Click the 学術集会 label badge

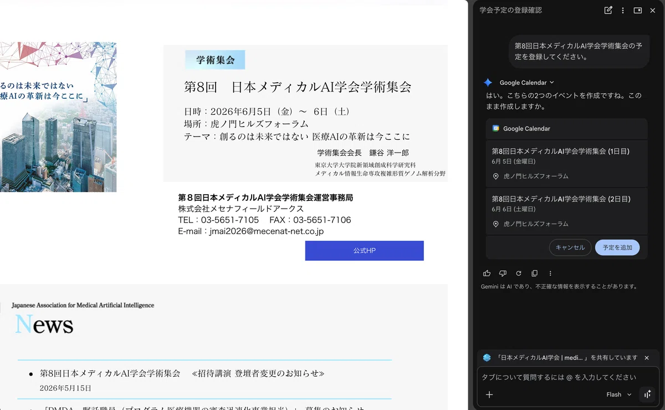point(215,60)
